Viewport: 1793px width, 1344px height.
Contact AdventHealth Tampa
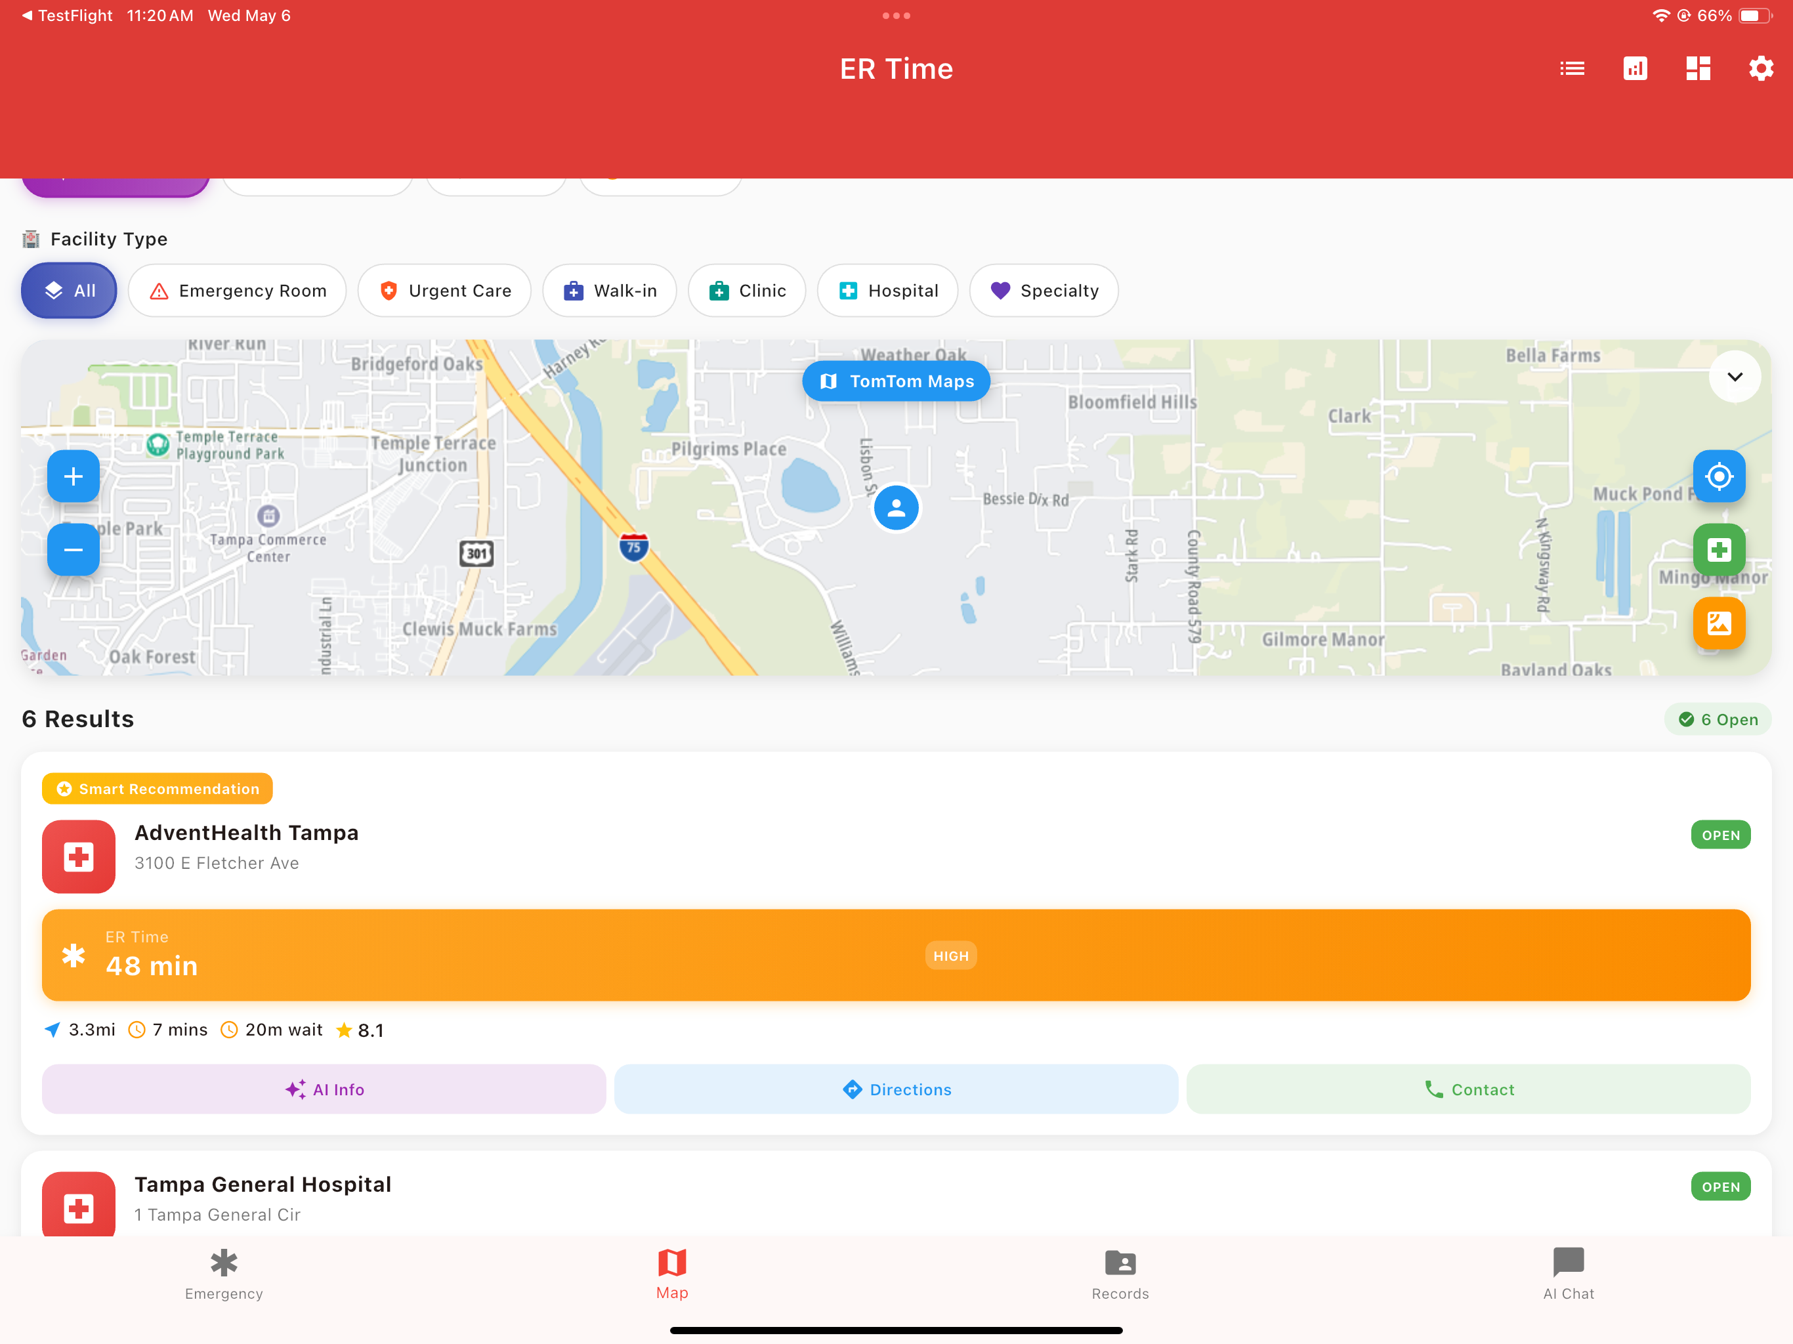coord(1468,1090)
